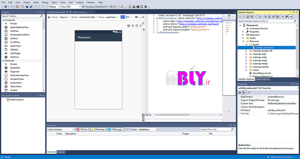Open the 100 % zoom dropdown

(150, 115)
